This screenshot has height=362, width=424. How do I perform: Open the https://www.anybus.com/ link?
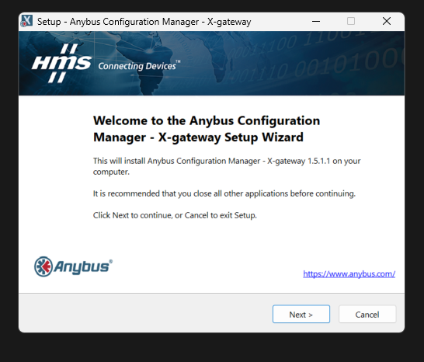coord(349,273)
